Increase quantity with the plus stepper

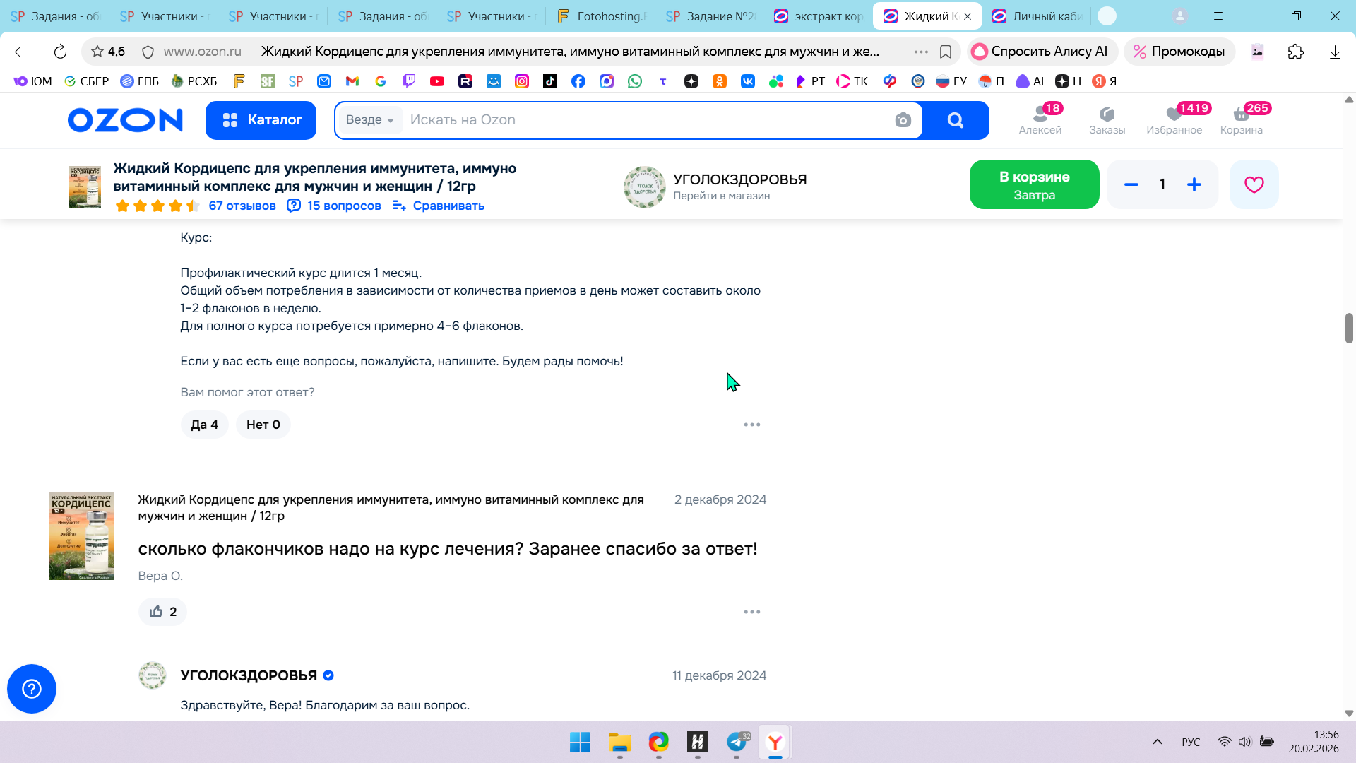coord(1194,184)
